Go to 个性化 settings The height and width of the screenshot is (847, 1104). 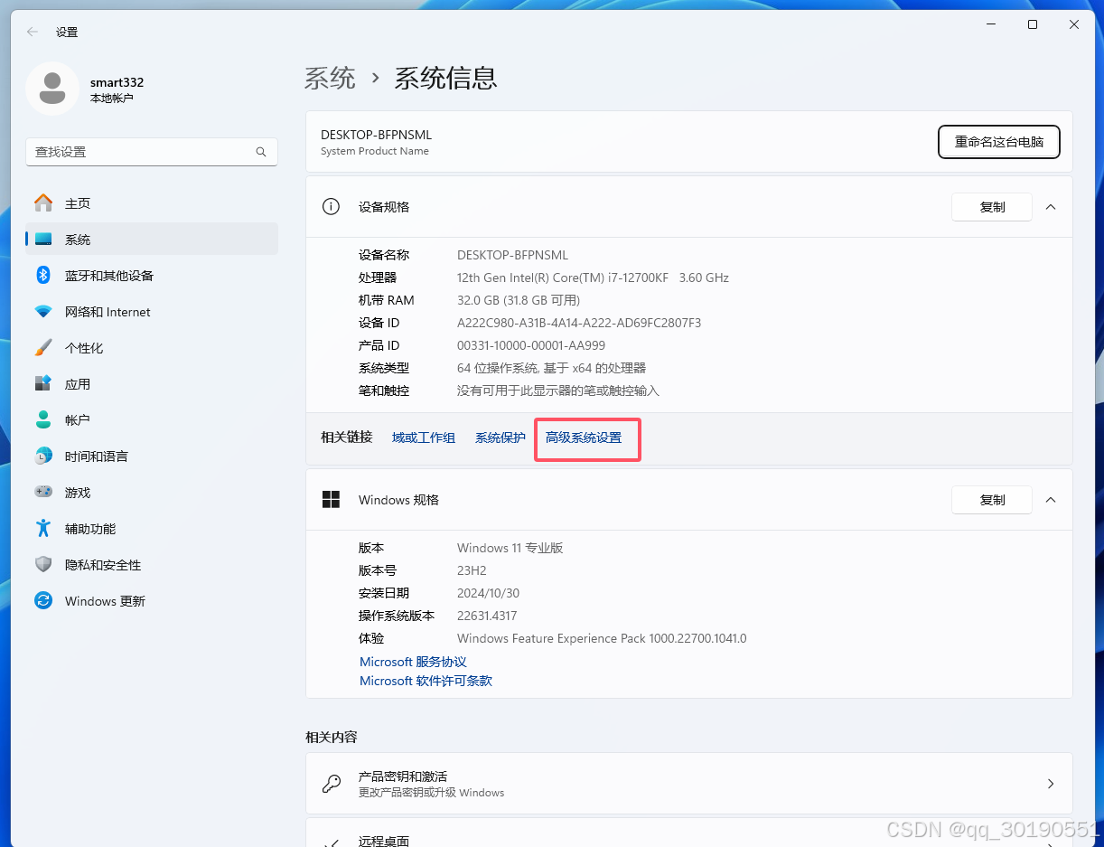click(152, 348)
